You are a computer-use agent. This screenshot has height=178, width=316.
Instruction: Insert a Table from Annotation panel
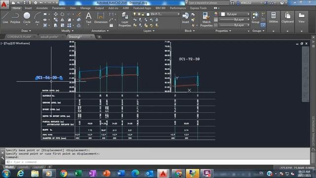point(111,25)
